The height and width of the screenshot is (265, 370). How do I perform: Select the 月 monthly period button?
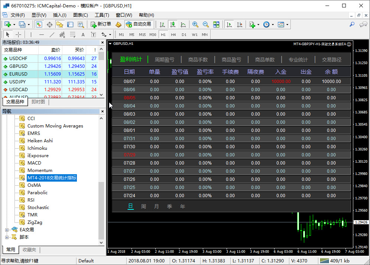click(156, 206)
